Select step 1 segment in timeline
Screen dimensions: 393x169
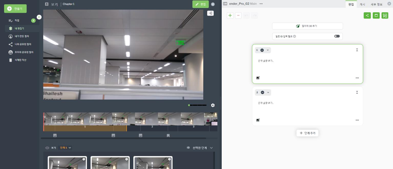point(85,128)
